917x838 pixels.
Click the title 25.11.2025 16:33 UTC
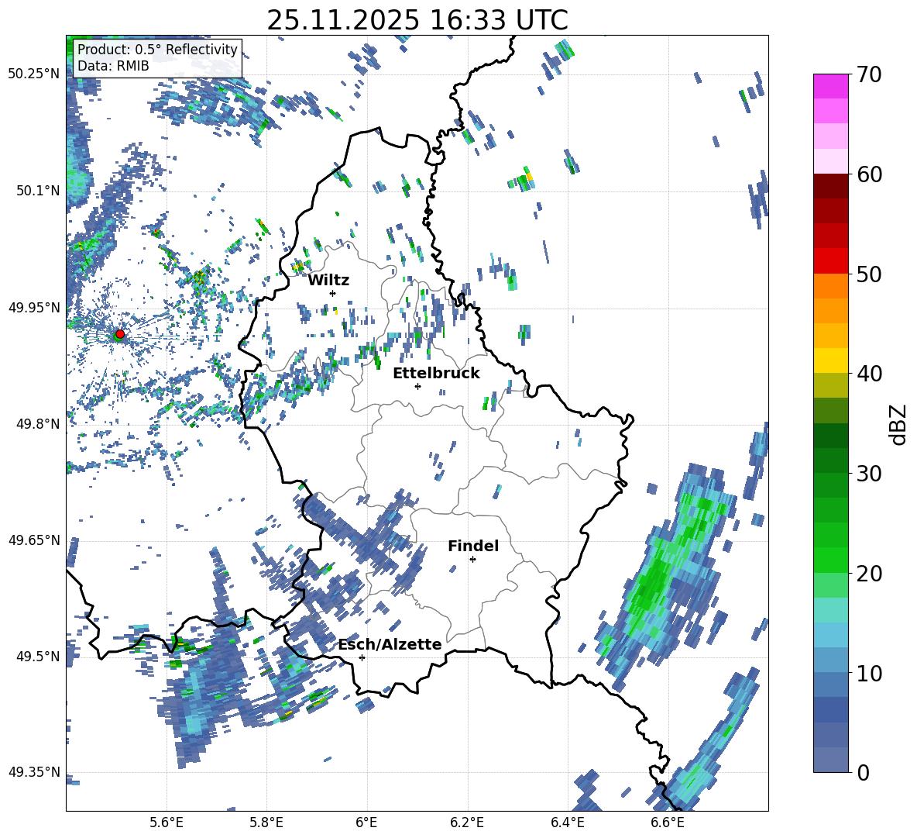coord(417,20)
